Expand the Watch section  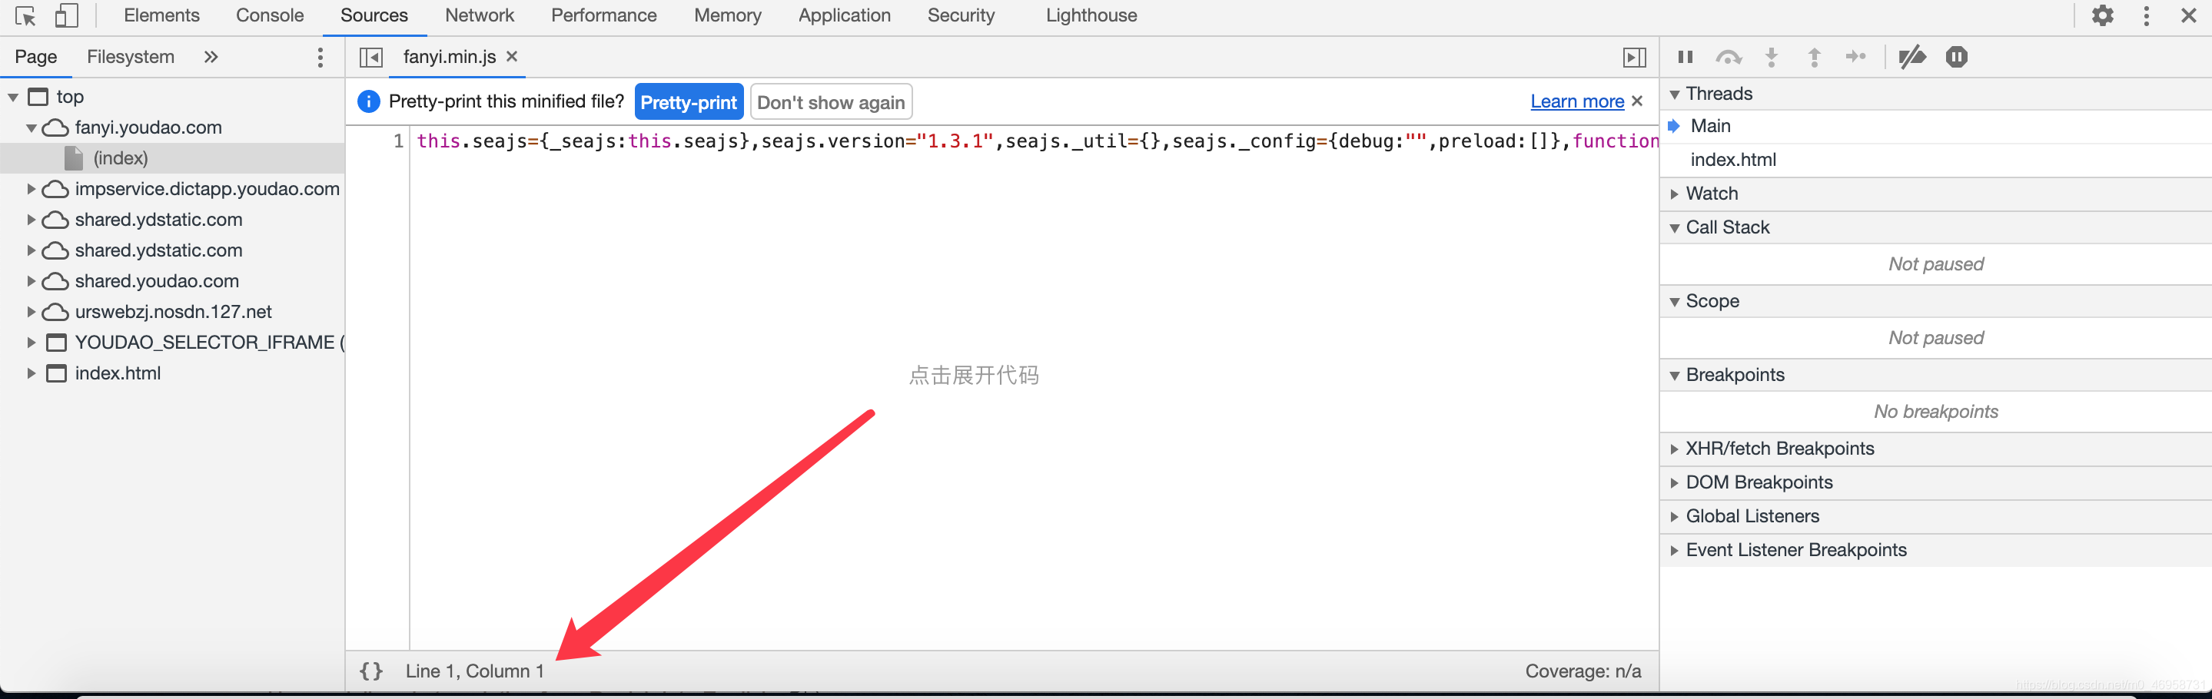[x=1935, y=194]
